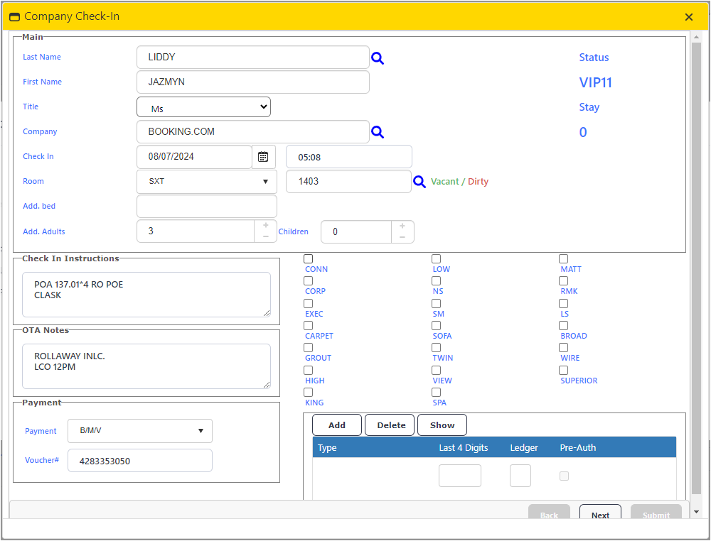Tick the CONN checkbox

point(309,259)
